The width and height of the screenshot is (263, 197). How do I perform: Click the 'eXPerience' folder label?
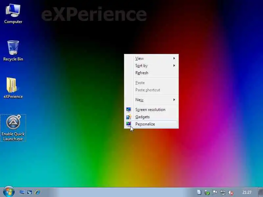click(13, 97)
